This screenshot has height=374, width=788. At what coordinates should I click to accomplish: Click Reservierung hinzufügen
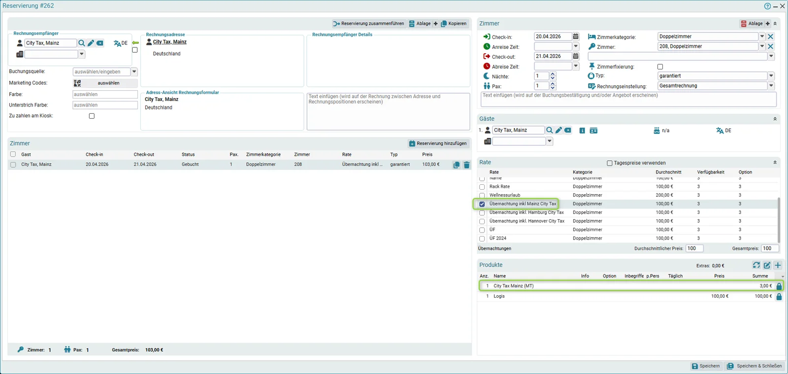click(438, 143)
